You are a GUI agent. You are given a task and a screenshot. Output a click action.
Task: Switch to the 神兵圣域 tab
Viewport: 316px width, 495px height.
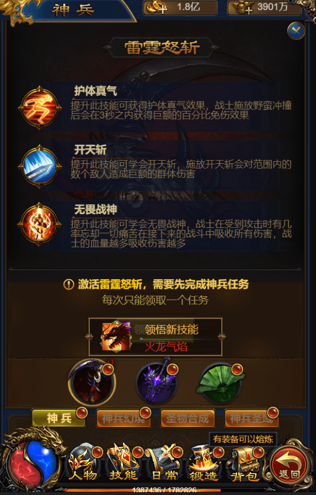point(251,418)
